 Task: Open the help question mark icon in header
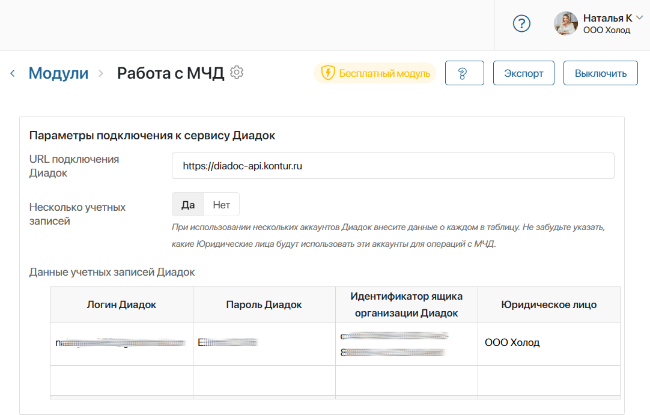coord(521,23)
